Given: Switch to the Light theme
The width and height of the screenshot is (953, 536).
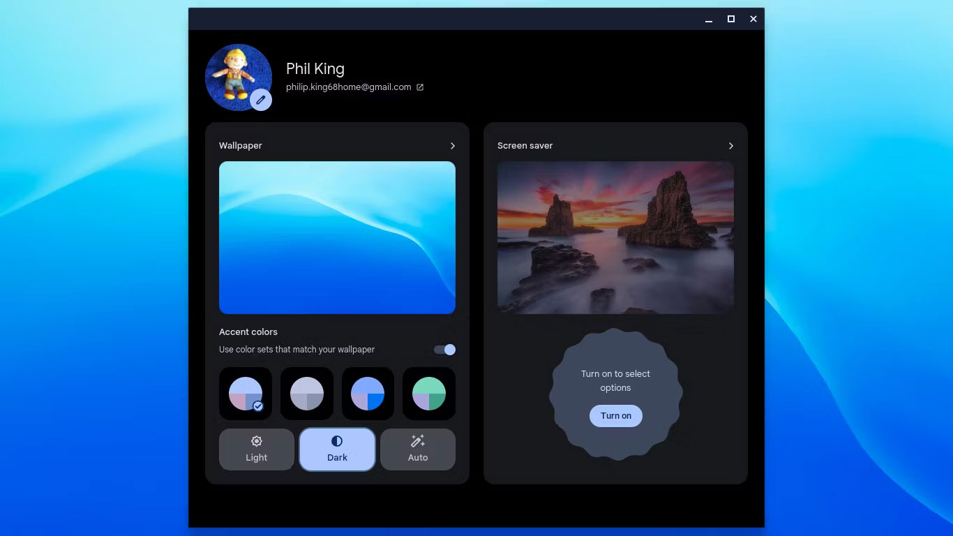Looking at the screenshot, I should (x=256, y=449).
